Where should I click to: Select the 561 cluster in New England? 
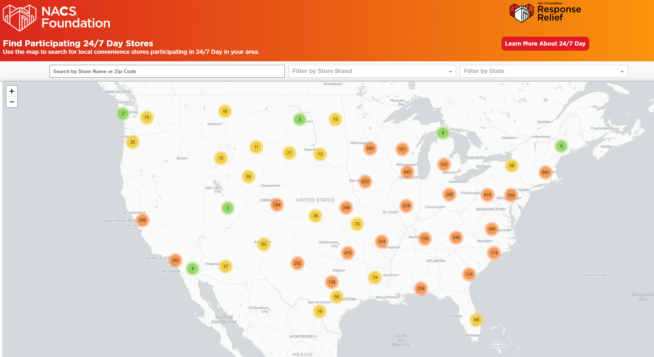point(546,172)
